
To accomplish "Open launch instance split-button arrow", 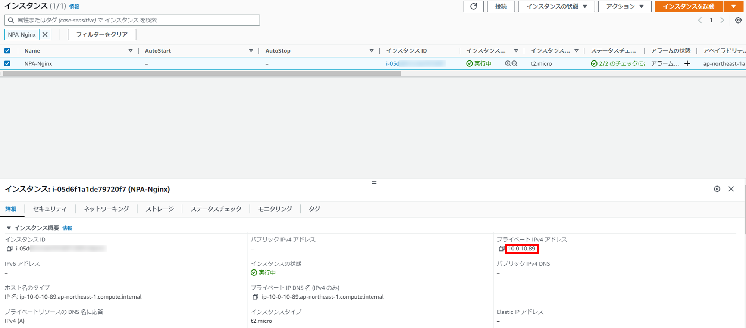I will coord(733,6).
